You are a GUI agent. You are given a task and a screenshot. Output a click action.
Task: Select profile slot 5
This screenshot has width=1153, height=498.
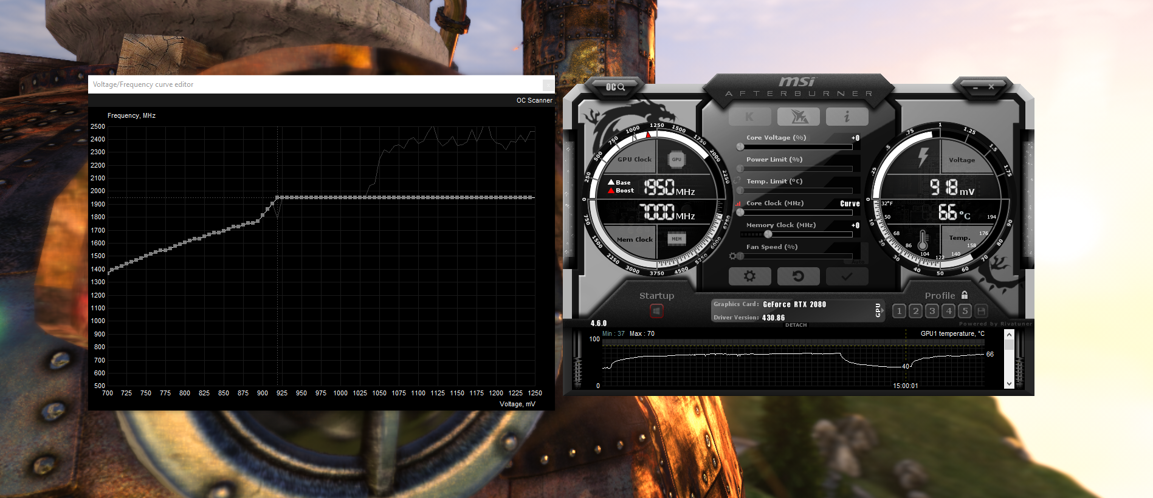point(965,311)
